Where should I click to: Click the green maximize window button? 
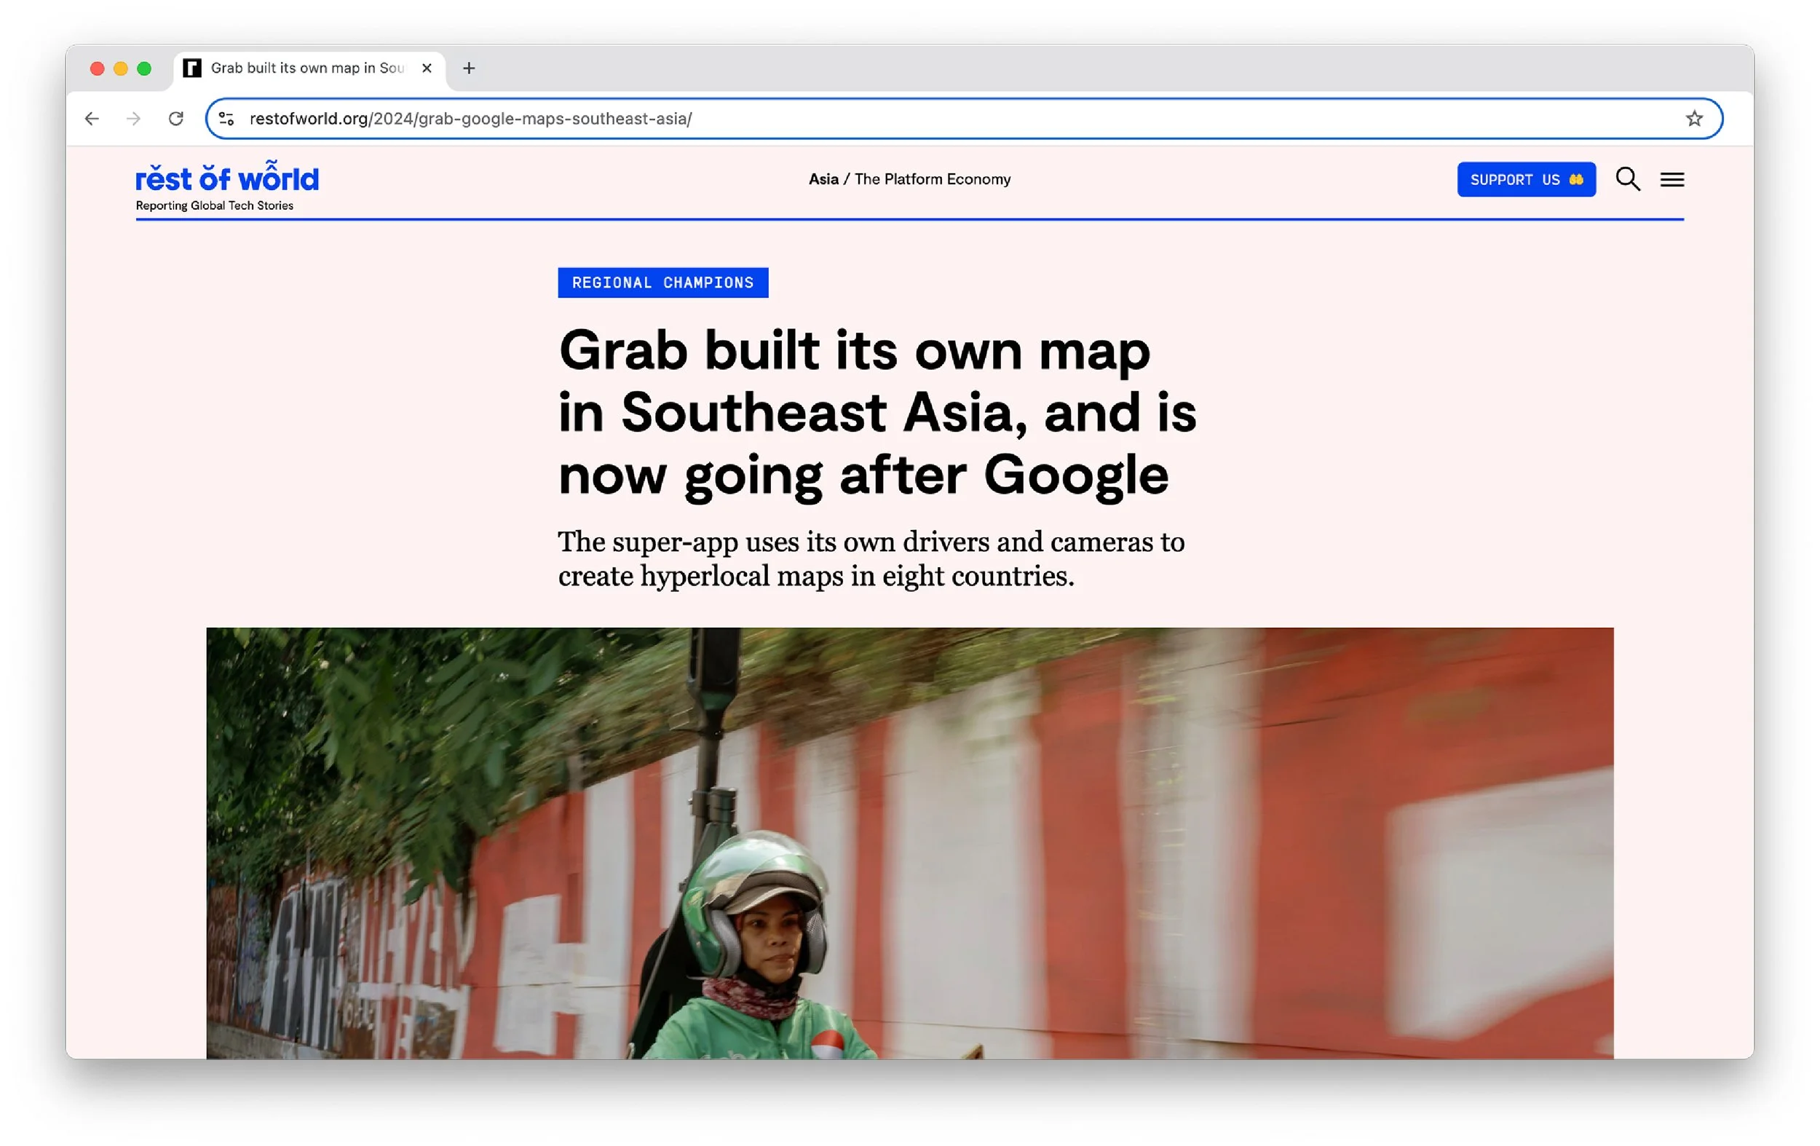[x=144, y=68]
